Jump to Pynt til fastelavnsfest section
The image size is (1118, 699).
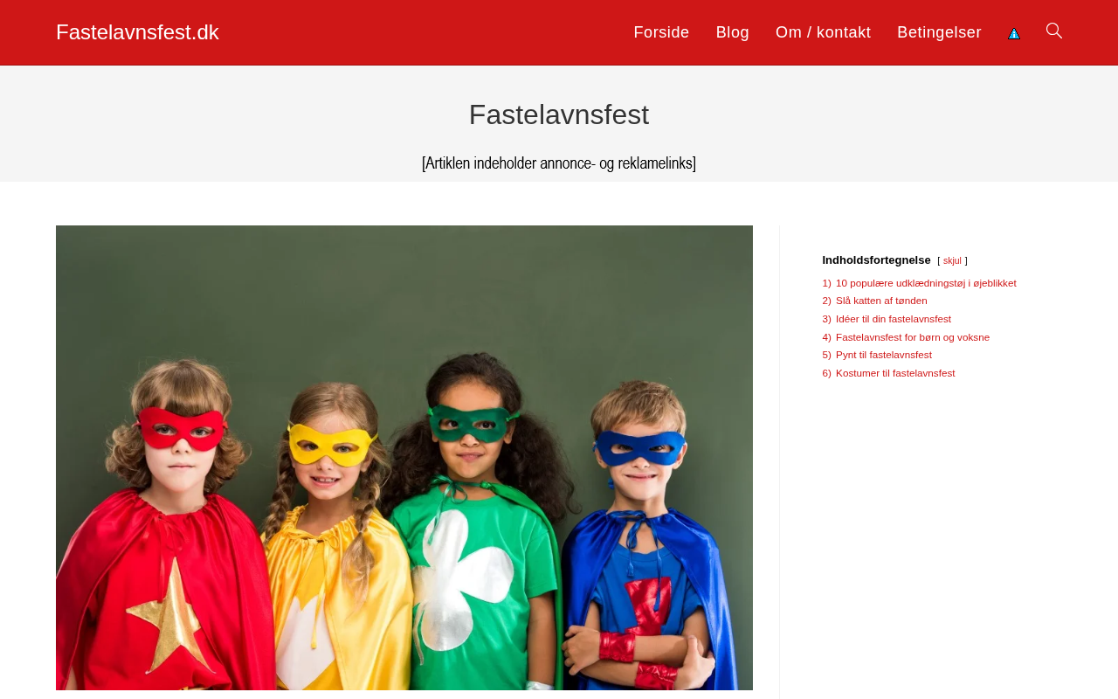pos(884,355)
